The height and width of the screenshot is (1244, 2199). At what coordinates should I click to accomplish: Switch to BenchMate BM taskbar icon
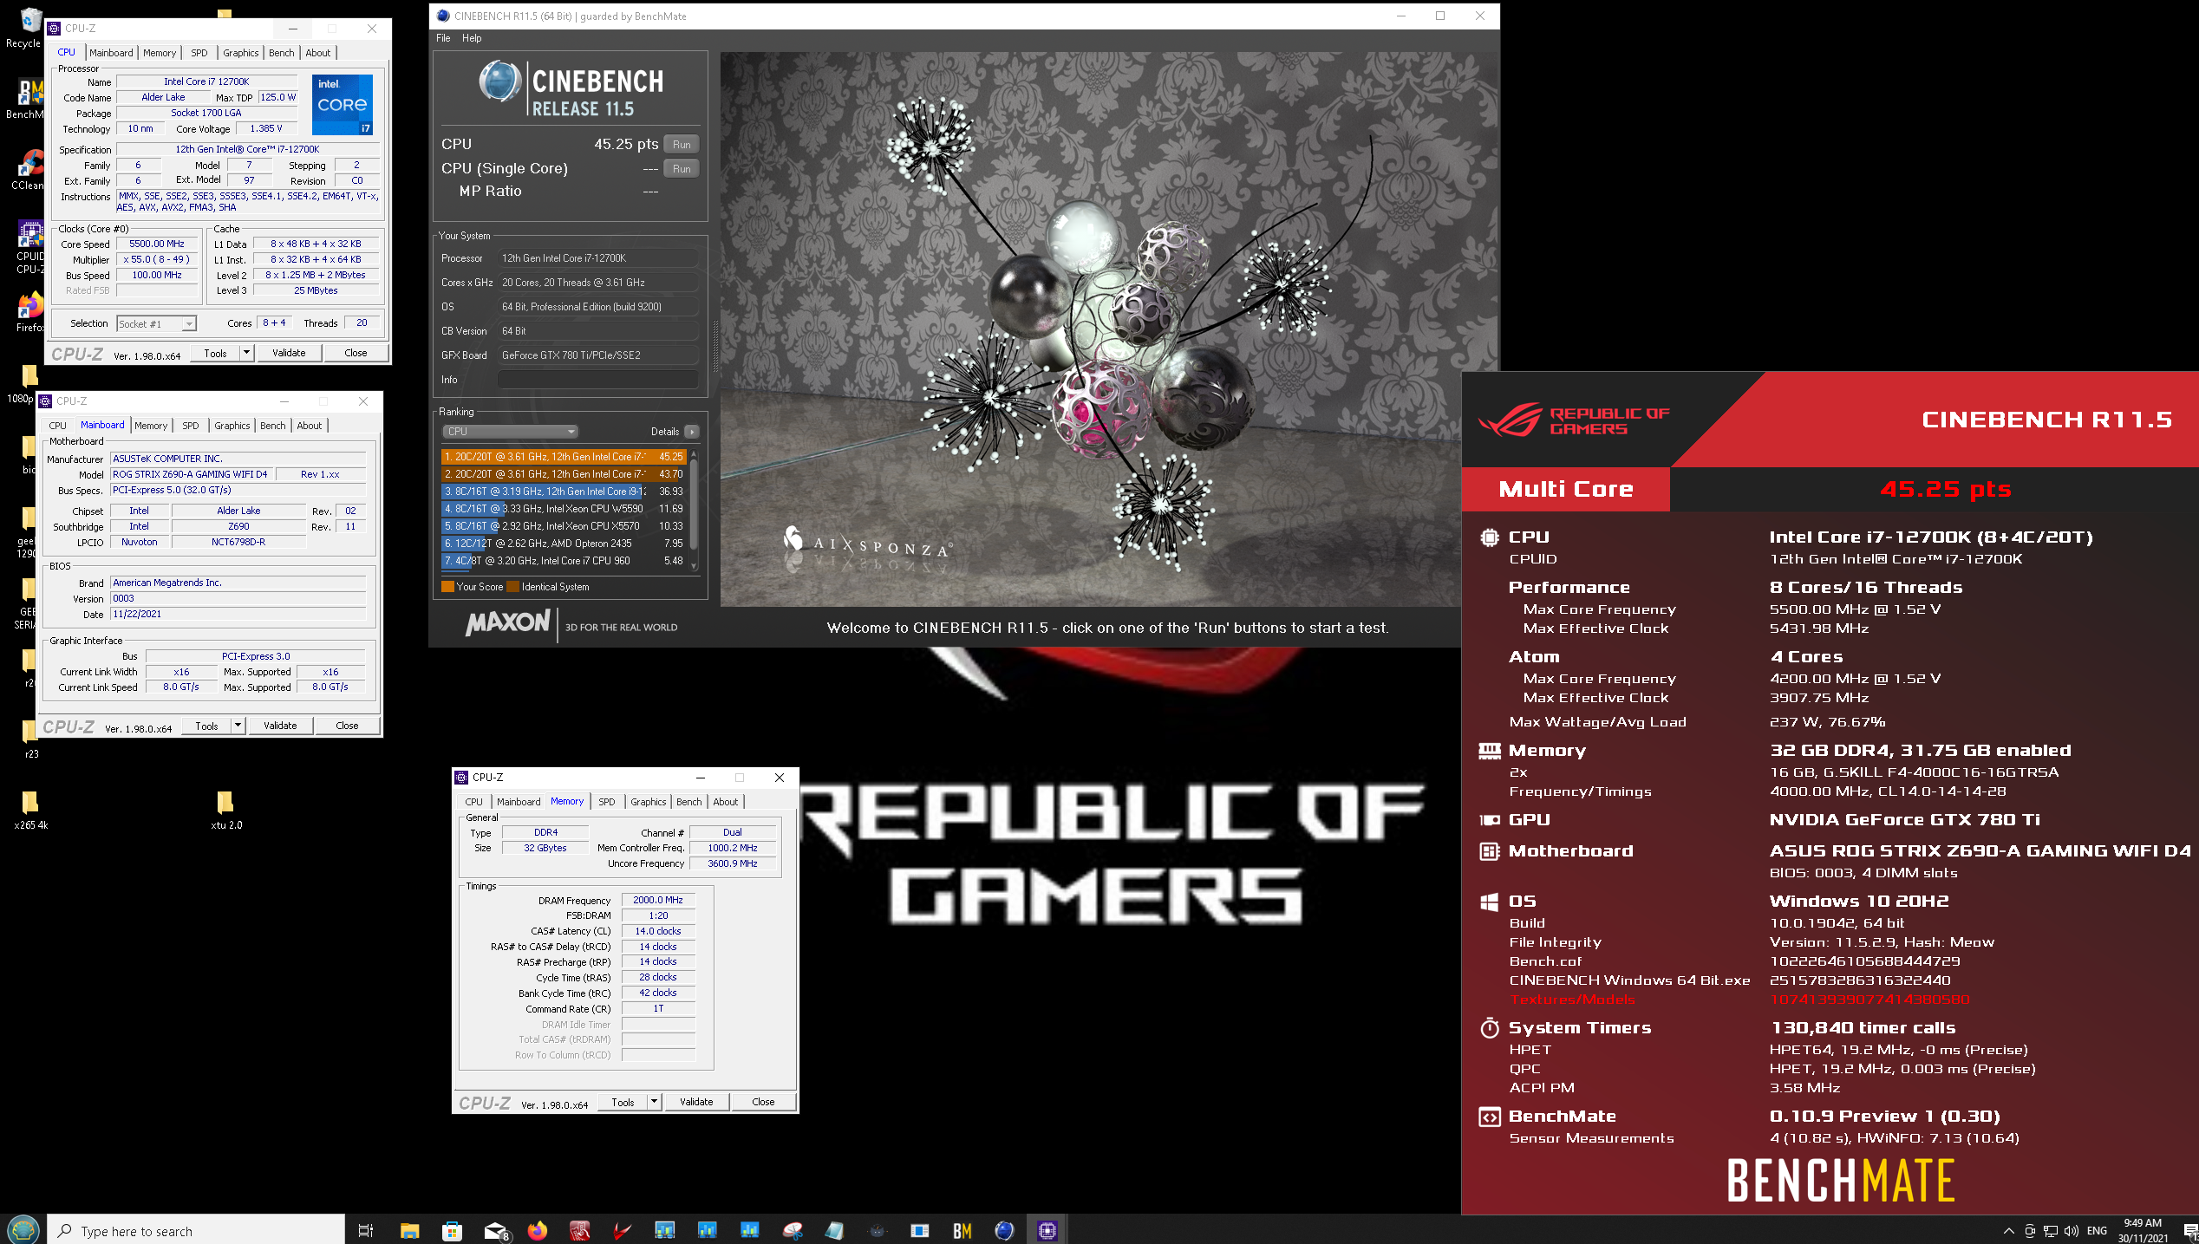(x=962, y=1230)
